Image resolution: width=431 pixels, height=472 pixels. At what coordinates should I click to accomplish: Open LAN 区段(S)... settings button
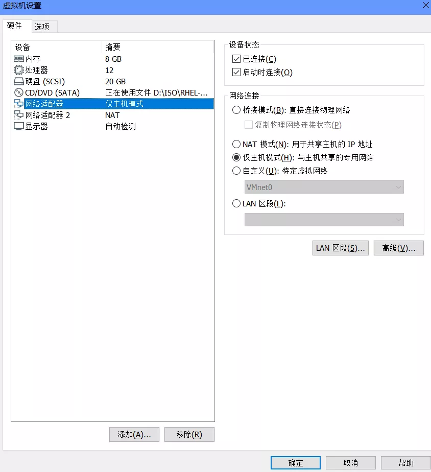(x=341, y=248)
